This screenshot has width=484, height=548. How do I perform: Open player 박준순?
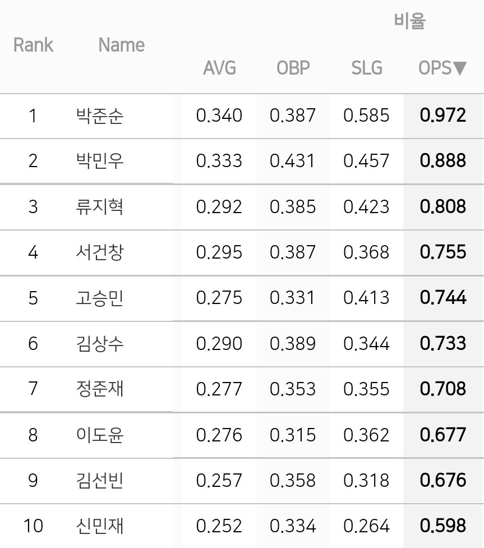(100, 116)
